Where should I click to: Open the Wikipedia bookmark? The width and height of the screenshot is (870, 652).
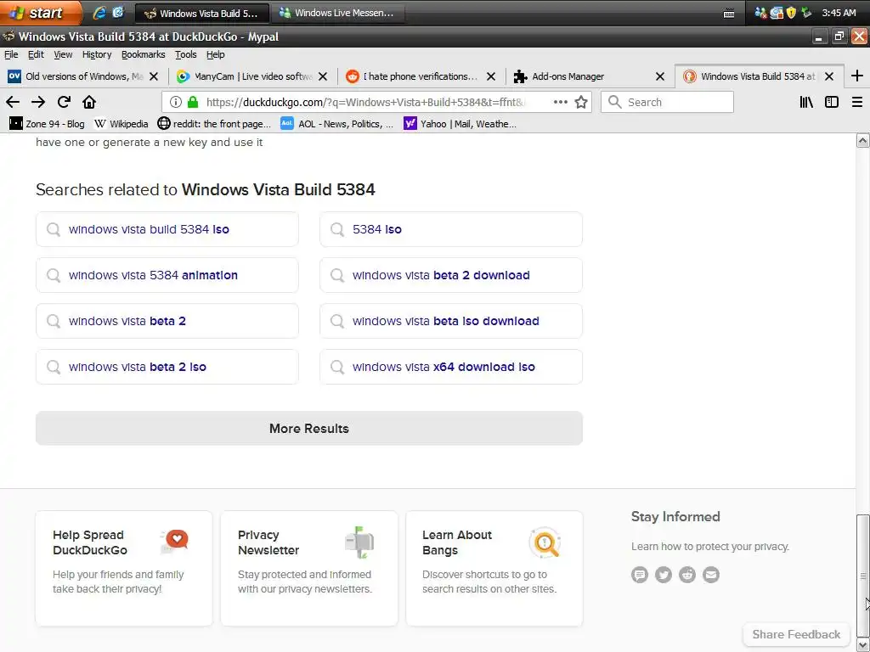(121, 124)
